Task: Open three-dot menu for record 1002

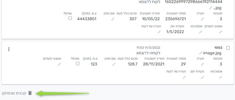Action: point(9,49)
